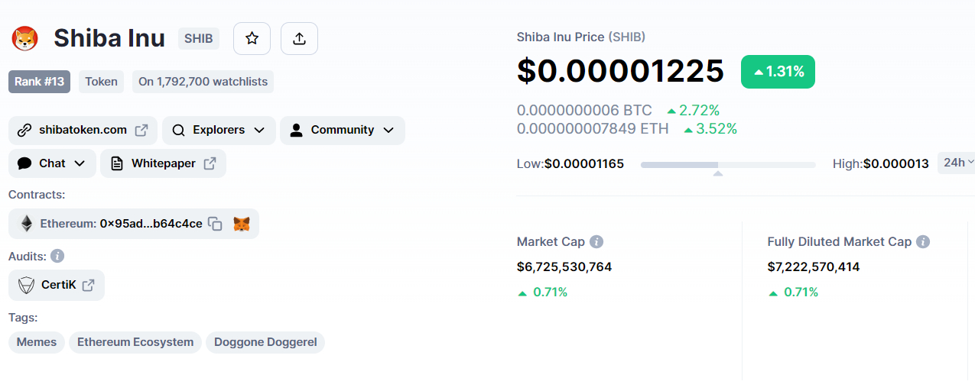This screenshot has width=975, height=391.
Task: Open Audits info tooltip icon
Action: (57, 256)
